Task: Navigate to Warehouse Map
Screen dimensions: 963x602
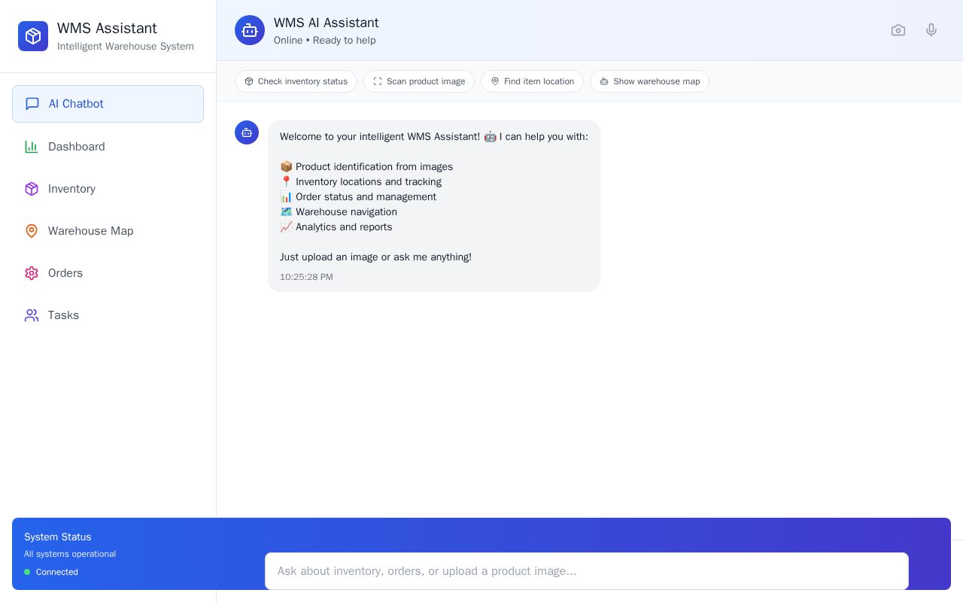Action: pyautogui.click(x=108, y=231)
